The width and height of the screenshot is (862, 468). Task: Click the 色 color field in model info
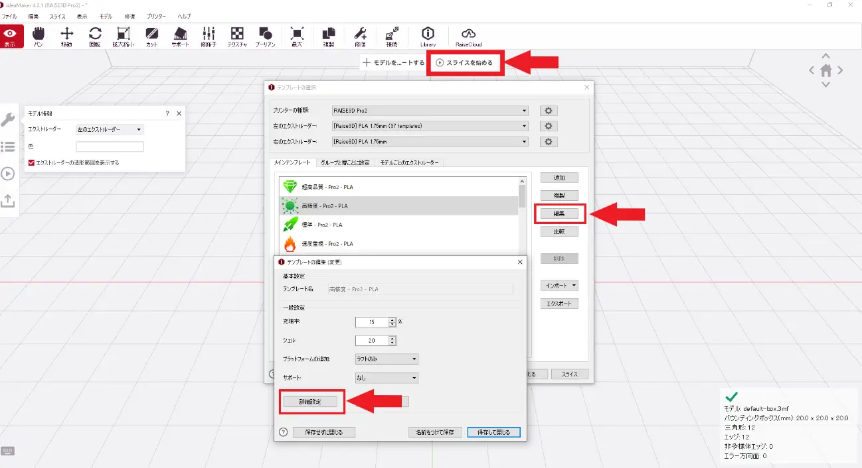pos(110,147)
